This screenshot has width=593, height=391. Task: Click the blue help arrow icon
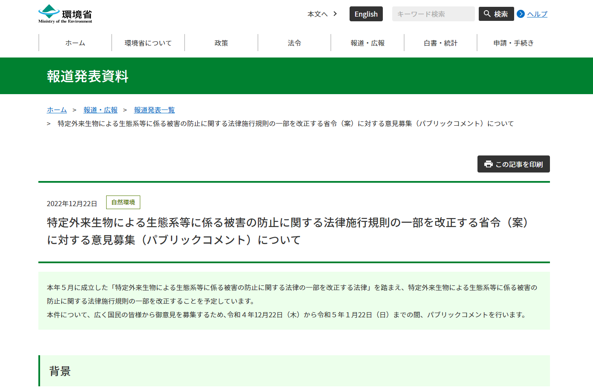click(x=521, y=14)
